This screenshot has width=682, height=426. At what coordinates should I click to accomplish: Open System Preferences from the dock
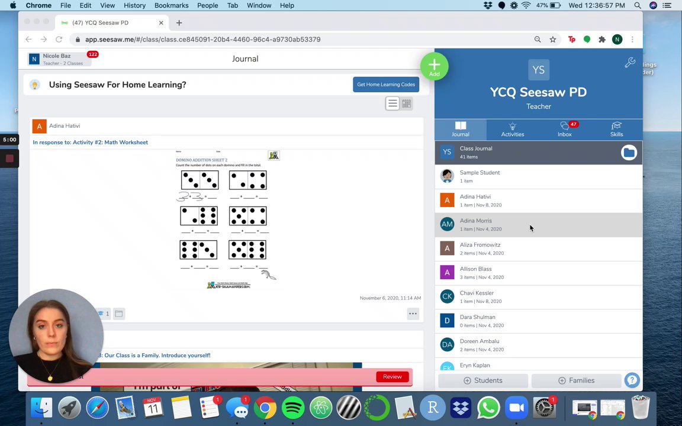point(544,407)
